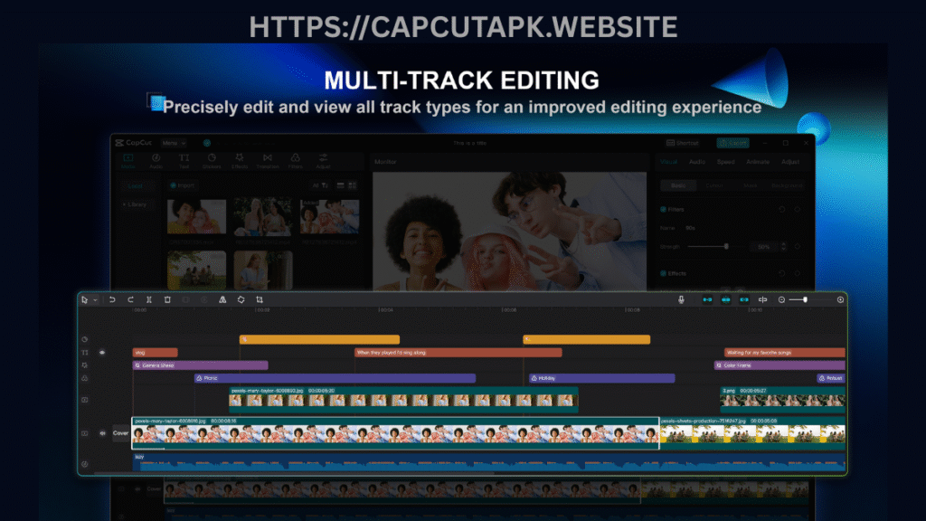
Task: Click the Shortcut button in title bar
Action: tap(683, 143)
